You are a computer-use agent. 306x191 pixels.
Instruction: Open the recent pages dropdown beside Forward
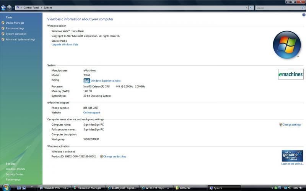click(13, 8)
